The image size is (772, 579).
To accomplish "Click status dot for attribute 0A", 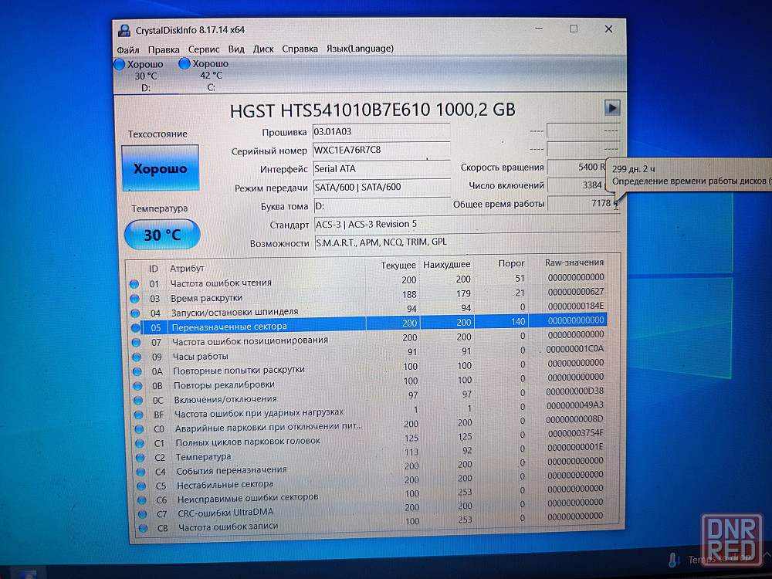I will pyautogui.click(x=137, y=372).
